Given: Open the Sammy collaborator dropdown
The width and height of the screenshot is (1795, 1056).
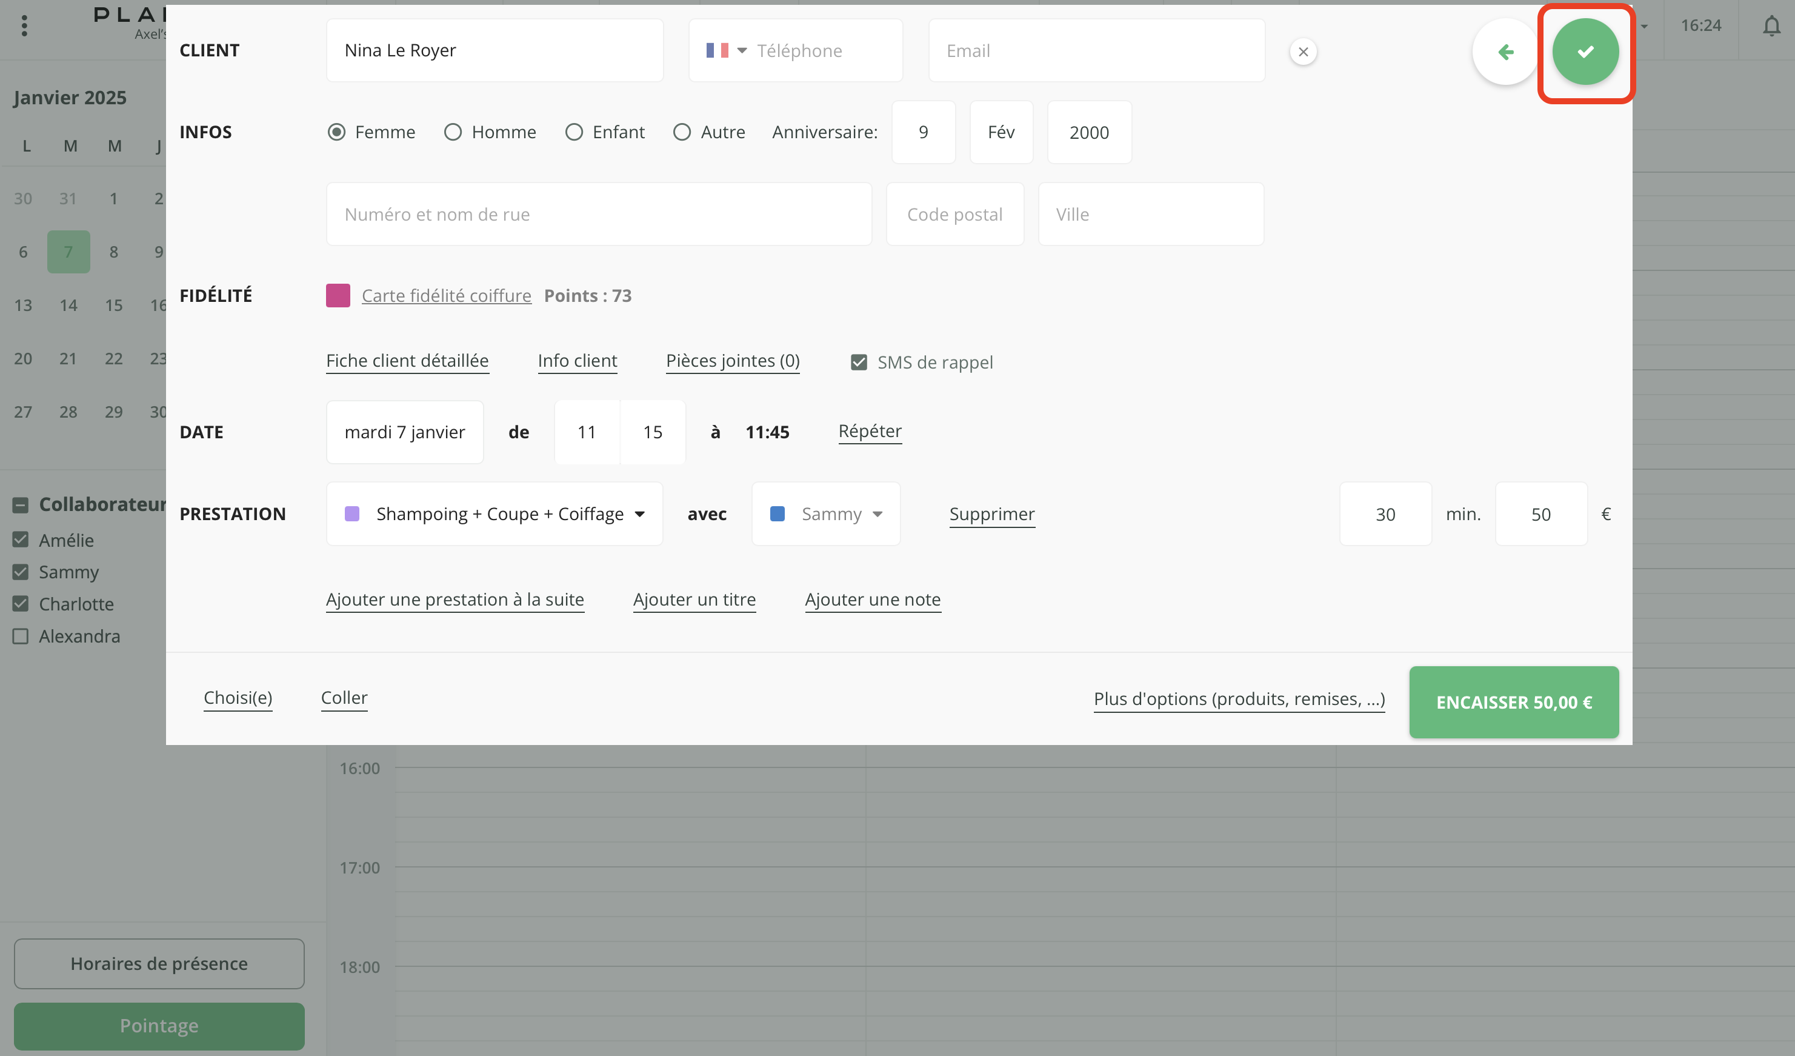Looking at the screenshot, I should (x=877, y=513).
